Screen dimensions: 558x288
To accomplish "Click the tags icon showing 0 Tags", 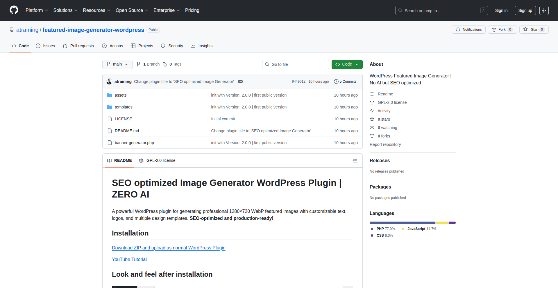I will (165, 64).
